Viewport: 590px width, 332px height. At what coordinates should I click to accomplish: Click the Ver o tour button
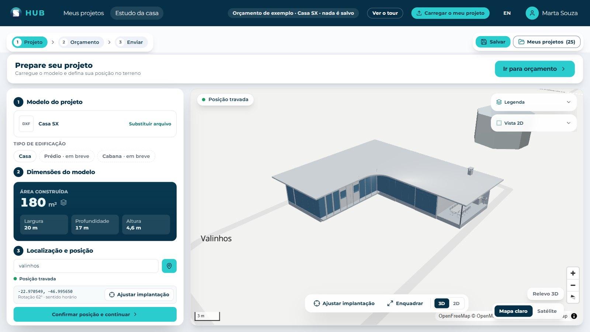point(385,13)
